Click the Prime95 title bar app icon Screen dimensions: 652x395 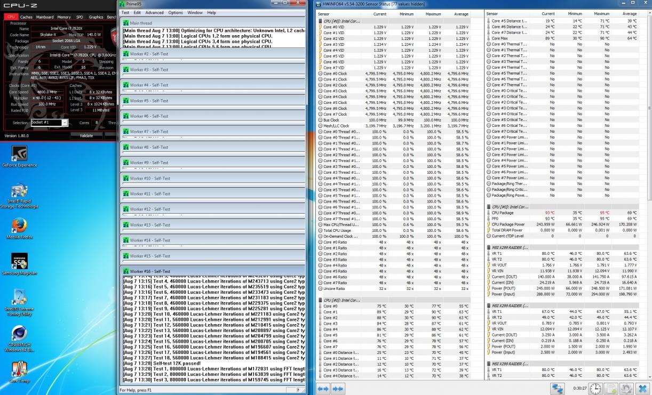point(123,4)
